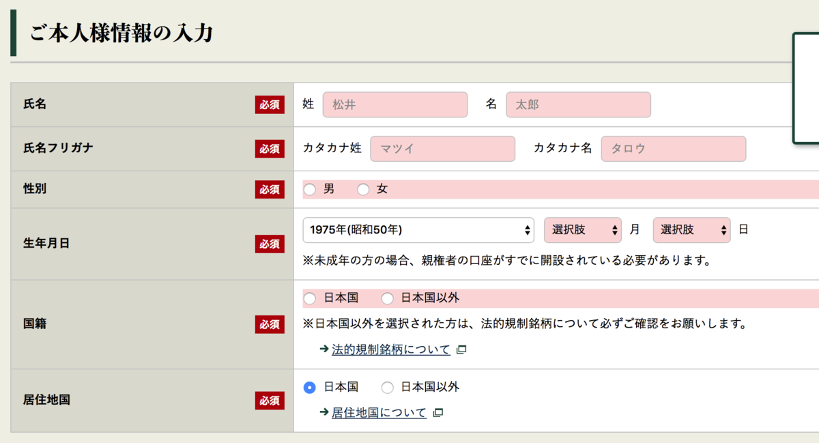The height and width of the screenshot is (443, 819).
Task: Click the 必須 badge in 氏名 row
Action: coord(270,104)
